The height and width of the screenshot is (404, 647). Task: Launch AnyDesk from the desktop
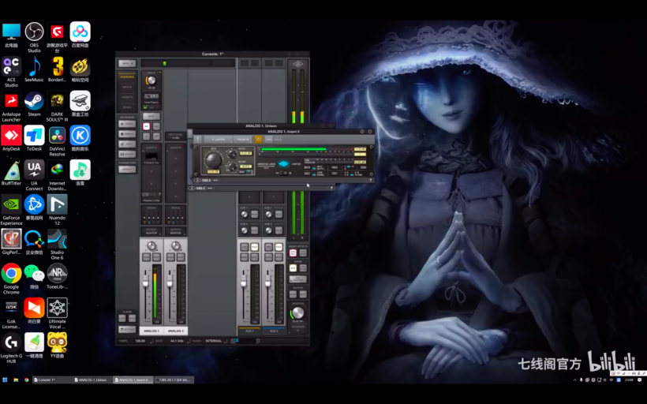click(x=11, y=138)
